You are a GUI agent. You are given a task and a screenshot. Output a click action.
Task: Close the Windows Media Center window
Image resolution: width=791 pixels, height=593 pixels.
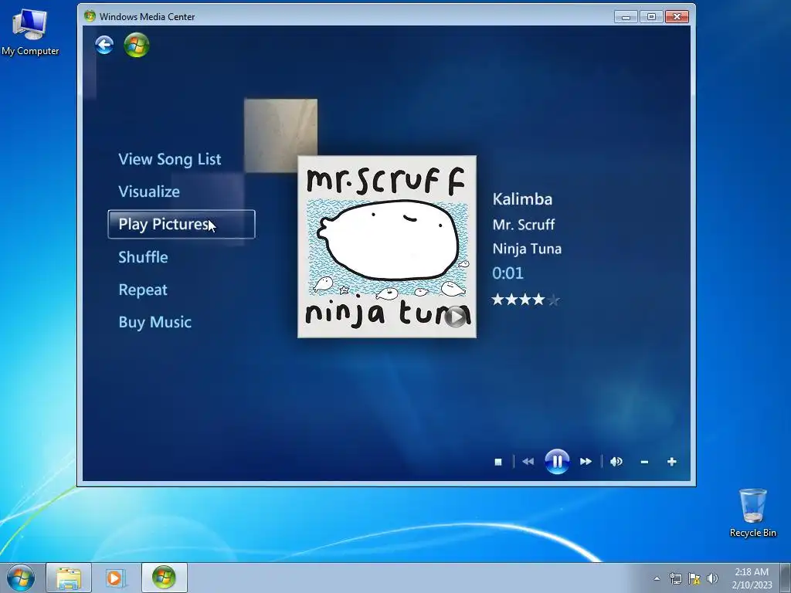coord(677,17)
